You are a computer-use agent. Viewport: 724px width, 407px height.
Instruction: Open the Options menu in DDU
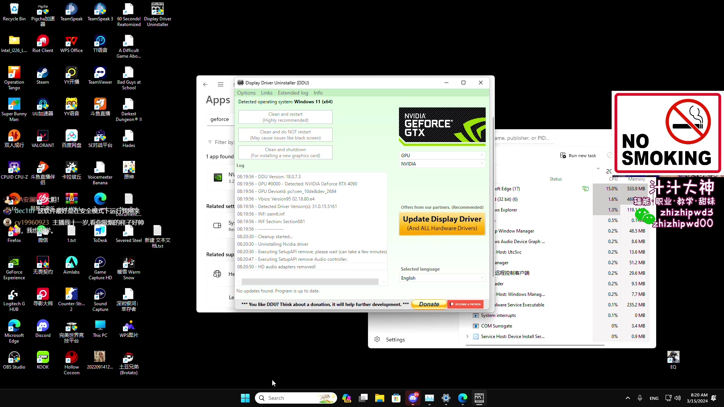[246, 93]
